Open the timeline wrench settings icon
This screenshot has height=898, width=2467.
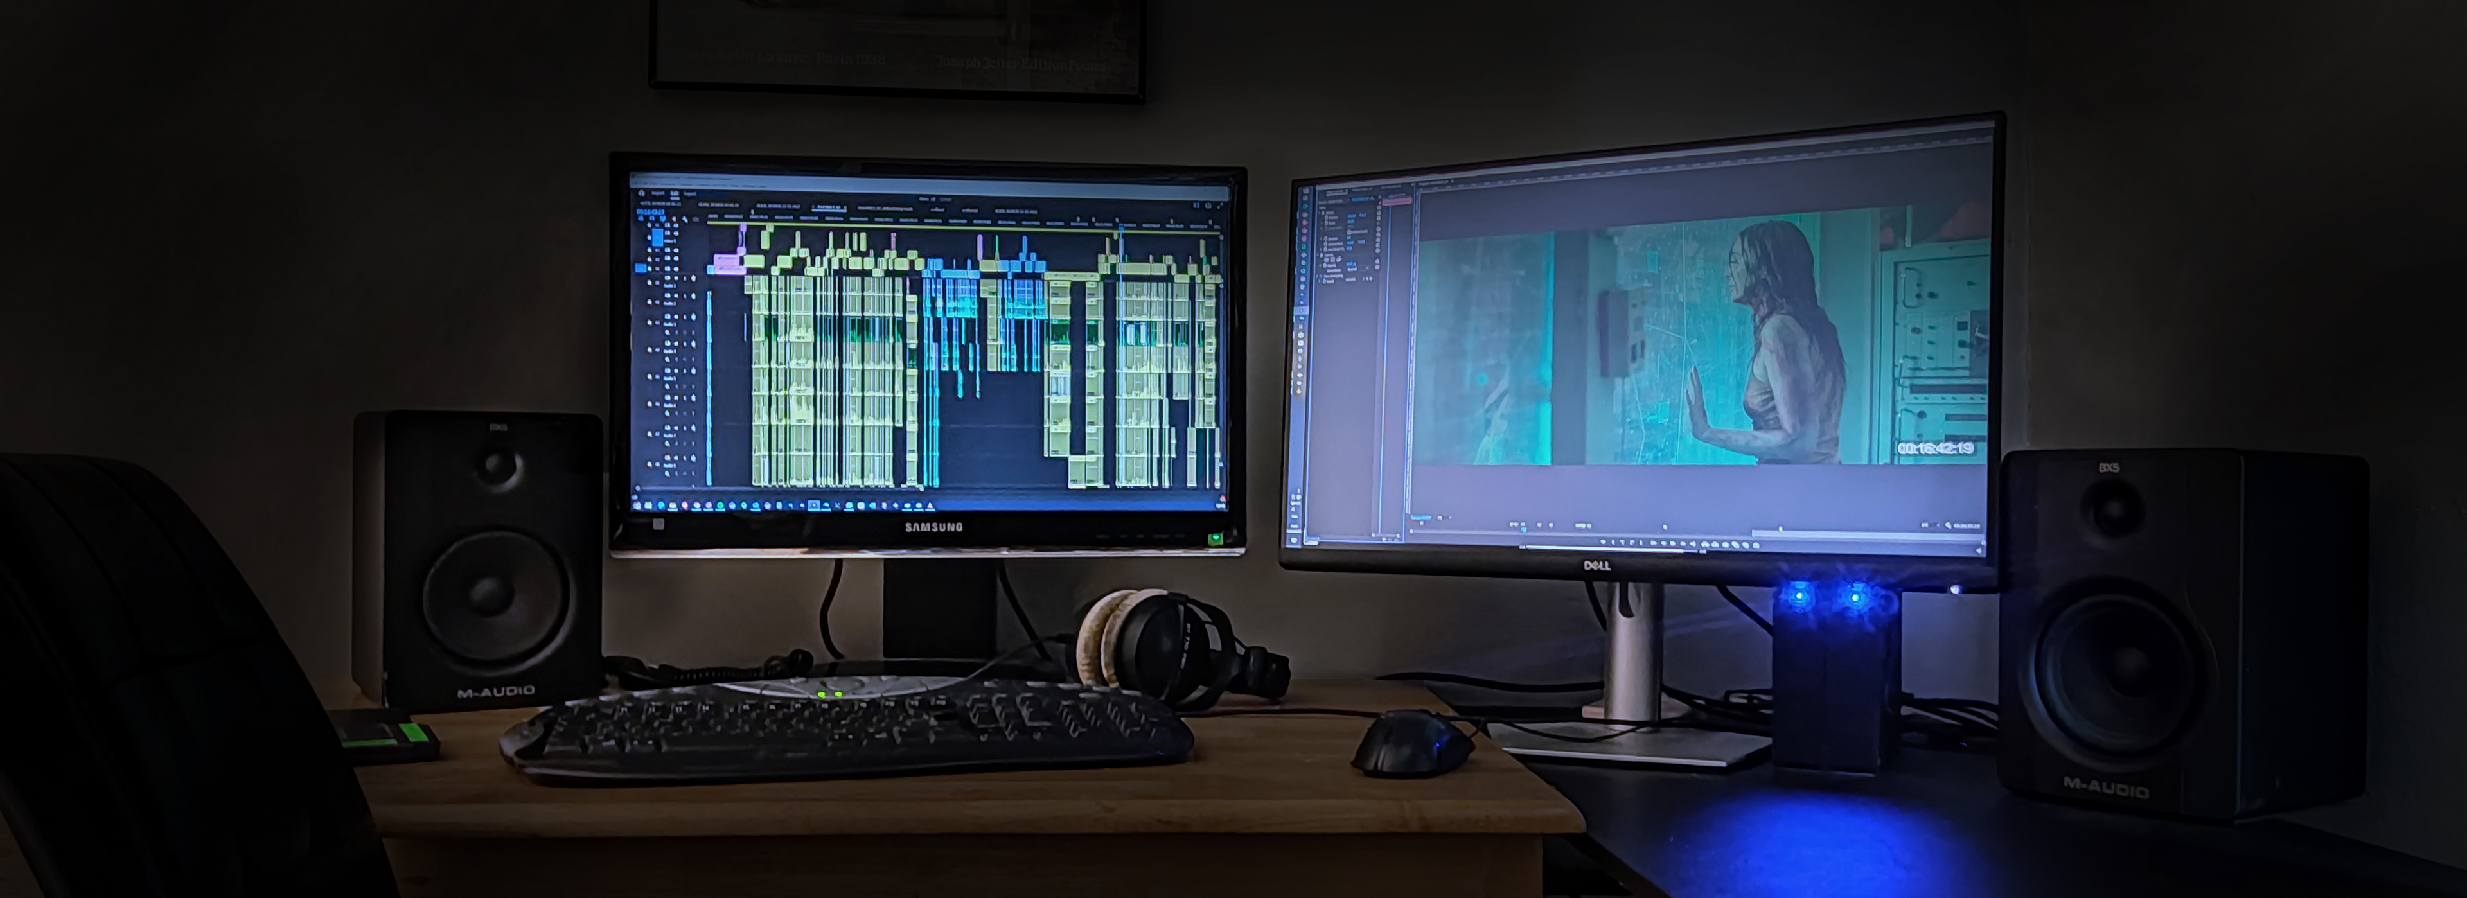click(x=685, y=219)
